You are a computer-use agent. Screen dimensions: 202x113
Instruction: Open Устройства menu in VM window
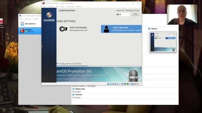pos(70,7)
